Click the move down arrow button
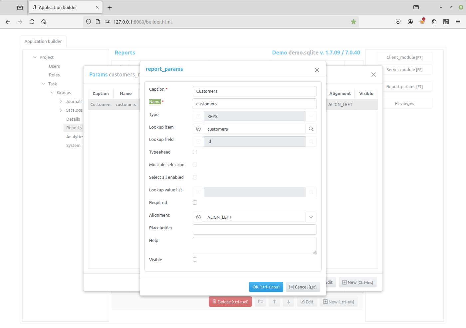This screenshot has height=328, width=466. click(x=288, y=302)
